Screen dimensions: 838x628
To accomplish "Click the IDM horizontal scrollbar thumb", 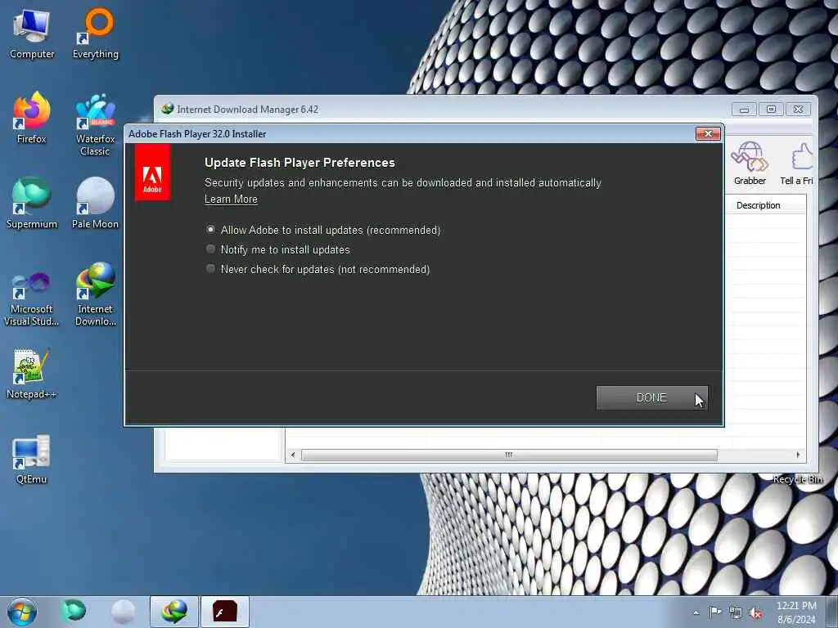I will 509,455.
